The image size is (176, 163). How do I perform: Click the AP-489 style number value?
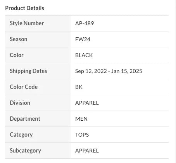pos(85,23)
